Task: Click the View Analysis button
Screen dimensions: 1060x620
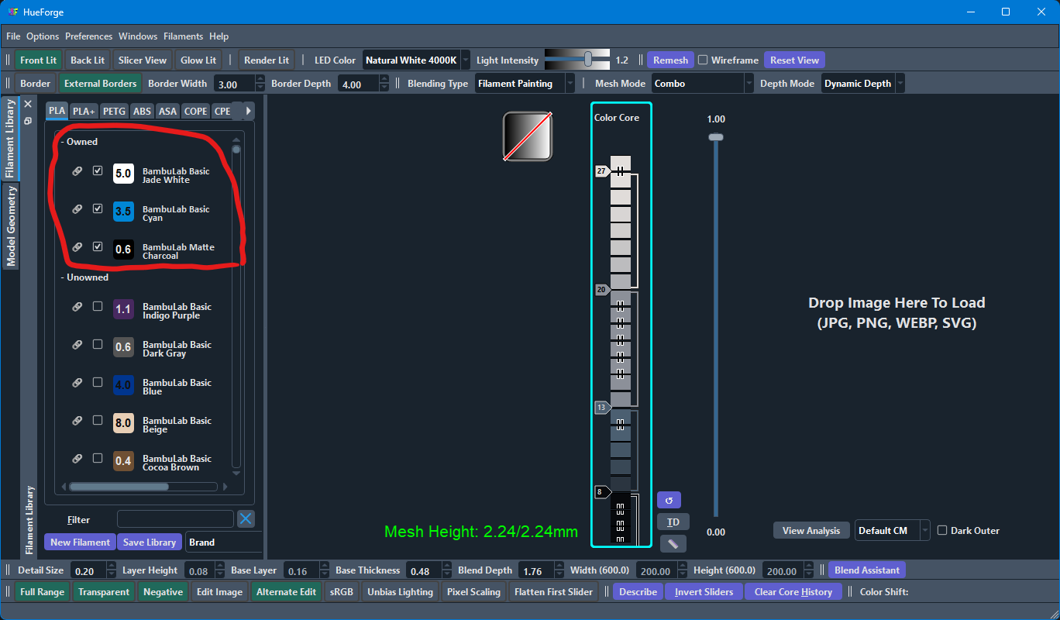Action: [810, 530]
